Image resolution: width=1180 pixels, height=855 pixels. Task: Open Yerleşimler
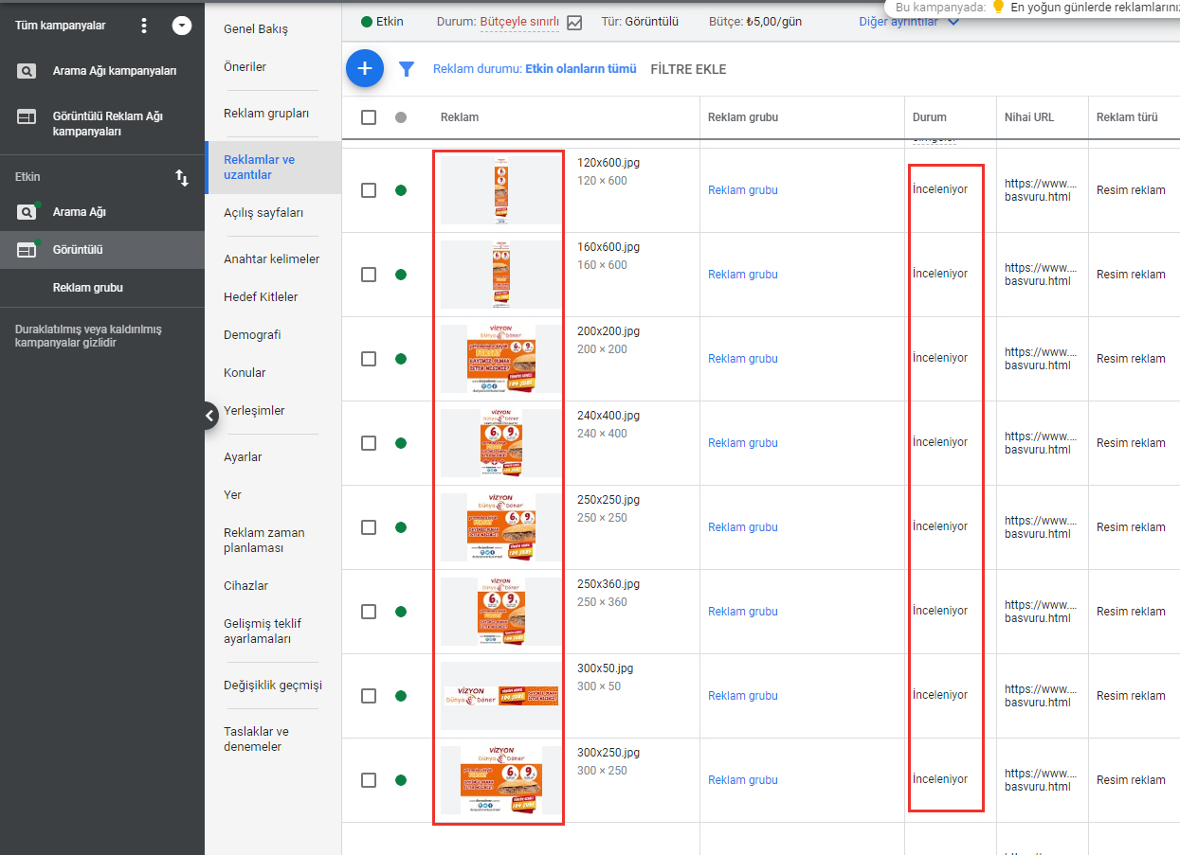click(254, 411)
